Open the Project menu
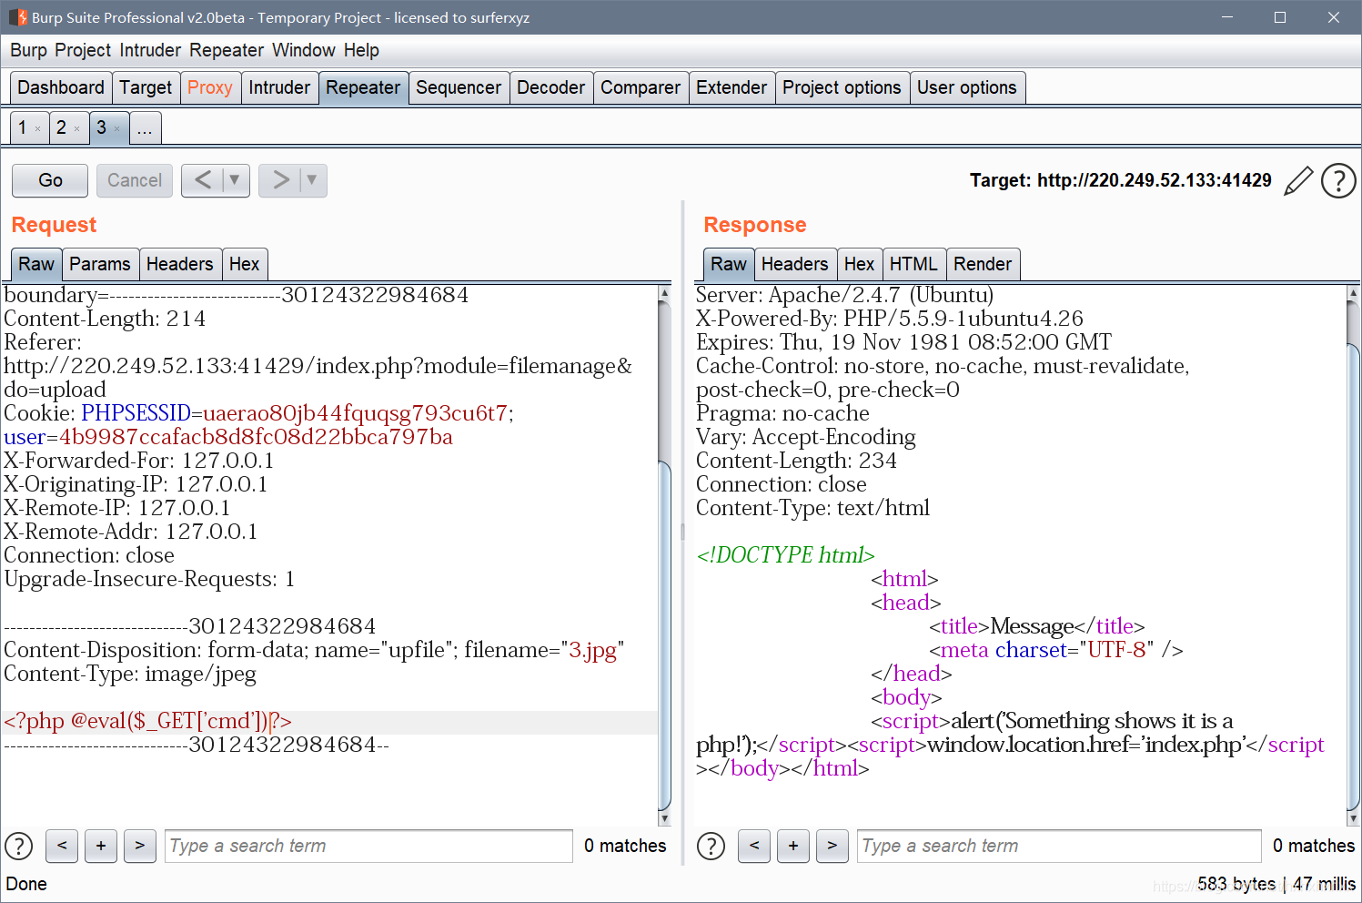1362x903 pixels. point(83,50)
